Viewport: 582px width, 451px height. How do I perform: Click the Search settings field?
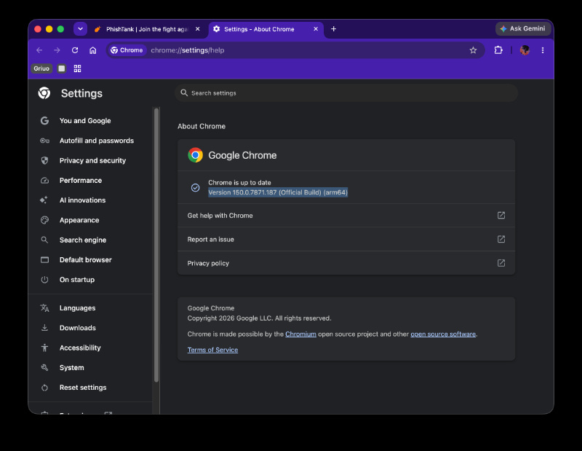(346, 93)
